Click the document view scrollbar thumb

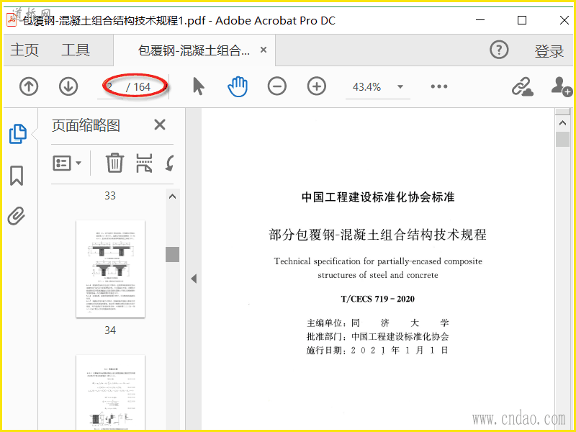(563, 139)
